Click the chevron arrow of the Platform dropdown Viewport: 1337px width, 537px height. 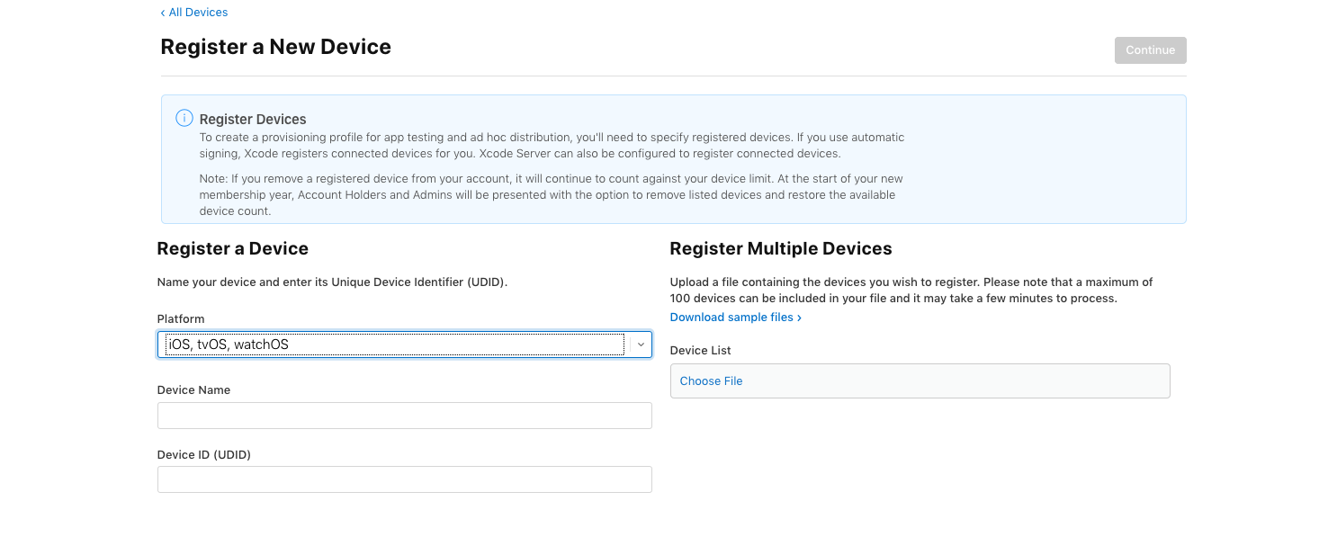tap(641, 345)
